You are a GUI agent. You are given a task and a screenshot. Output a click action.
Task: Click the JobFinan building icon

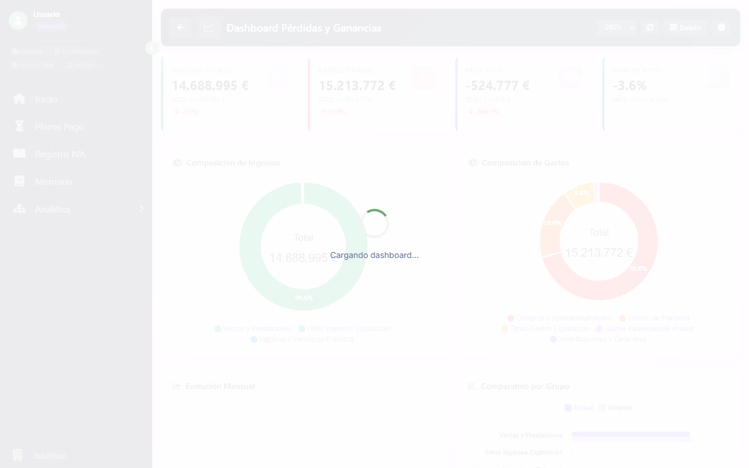click(18, 455)
